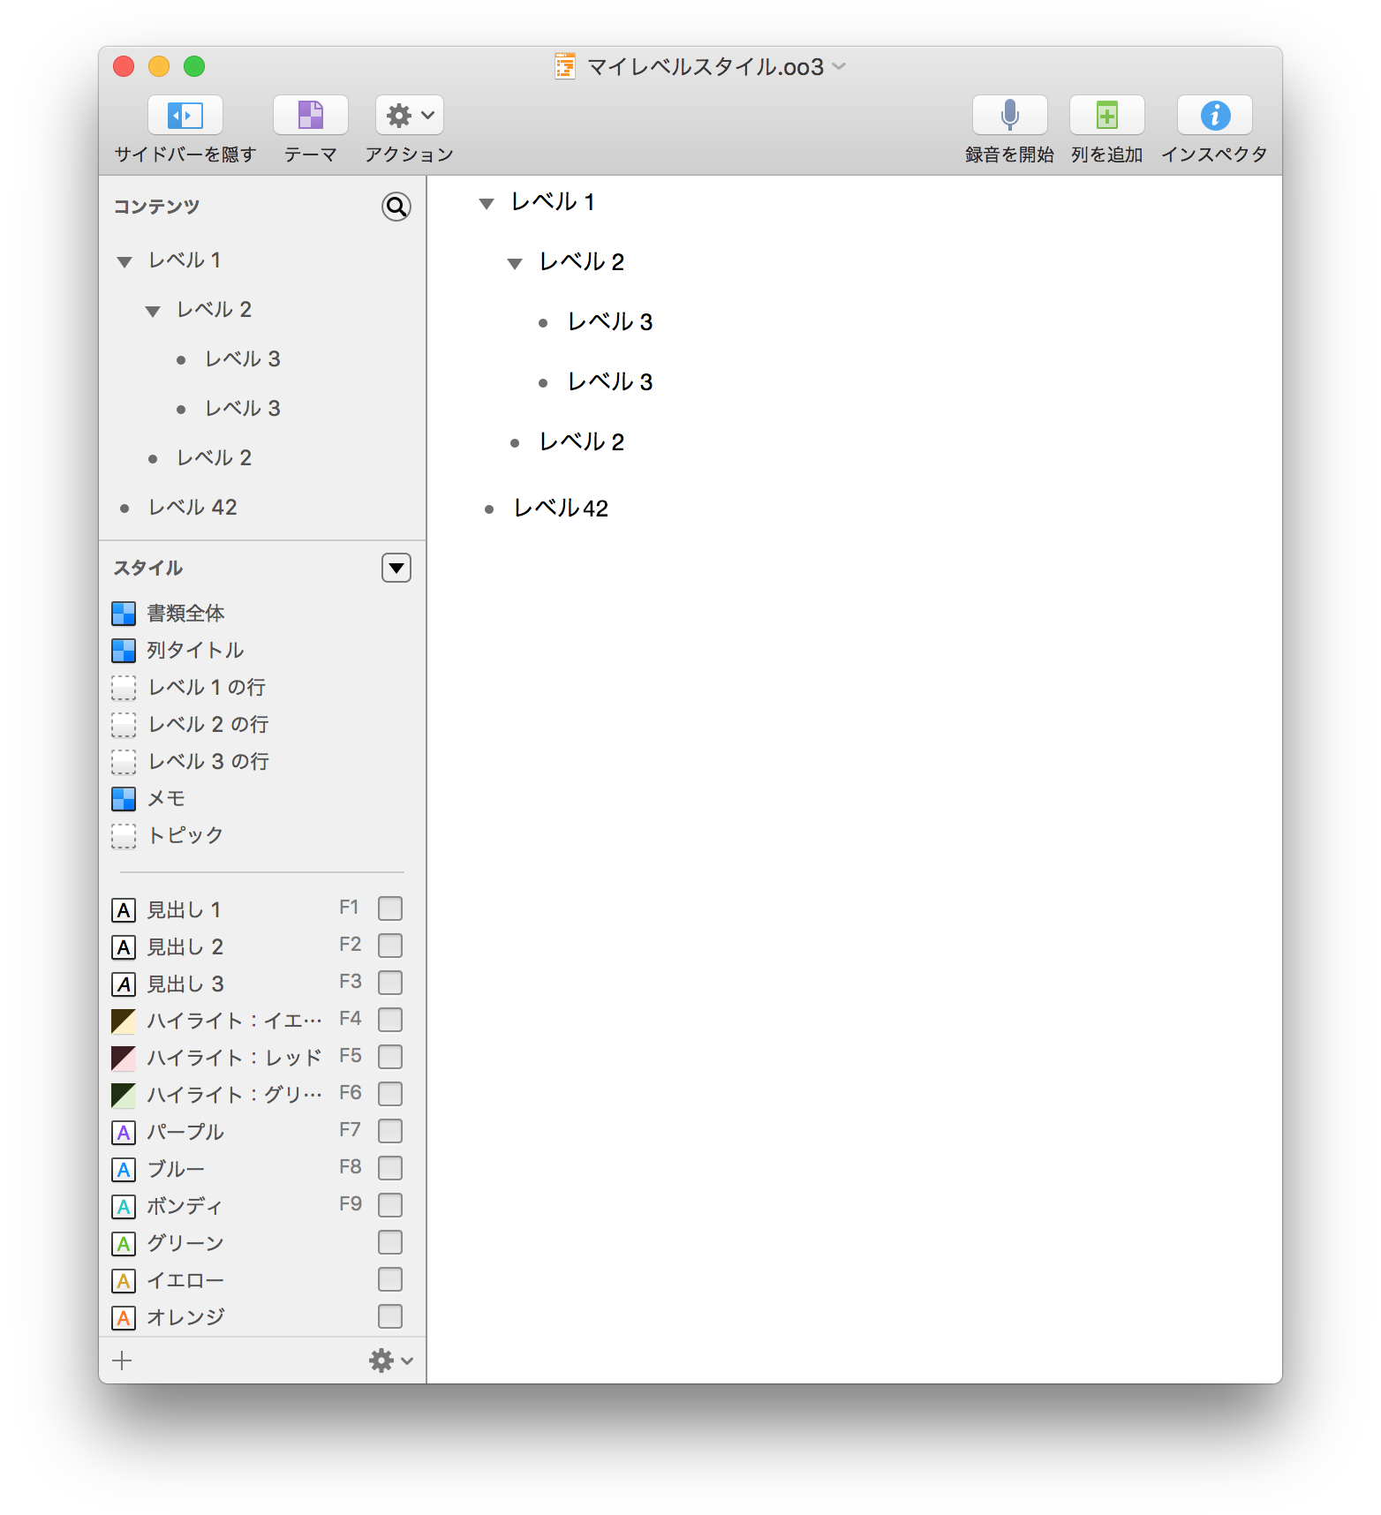
Task: Toggle the ハイライト：イエ… F4 checkbox
Action: tap(390, 1020)
